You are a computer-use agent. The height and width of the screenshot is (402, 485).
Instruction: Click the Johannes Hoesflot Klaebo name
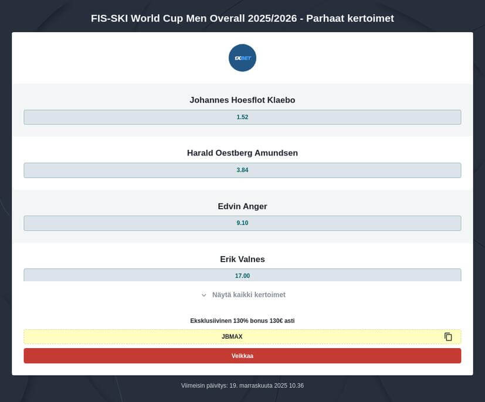coord(242,100)
